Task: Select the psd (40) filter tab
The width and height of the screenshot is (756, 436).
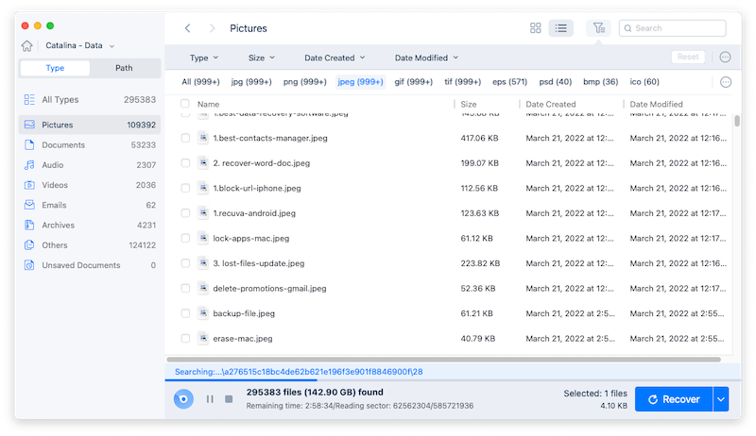Action: (555, 82)
